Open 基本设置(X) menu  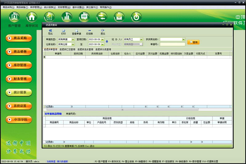(78, 7)
